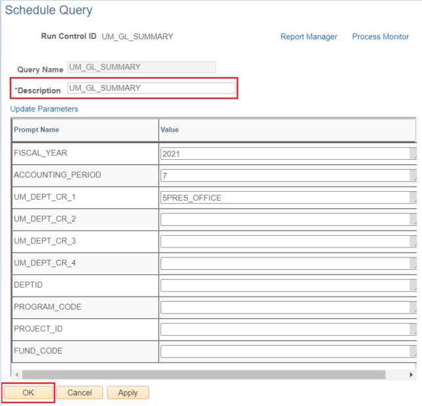The width and height of the screenshot is (422, 406).
Task: Click the UM_DEPT_CR_3 value field
Action: point(288,242)
